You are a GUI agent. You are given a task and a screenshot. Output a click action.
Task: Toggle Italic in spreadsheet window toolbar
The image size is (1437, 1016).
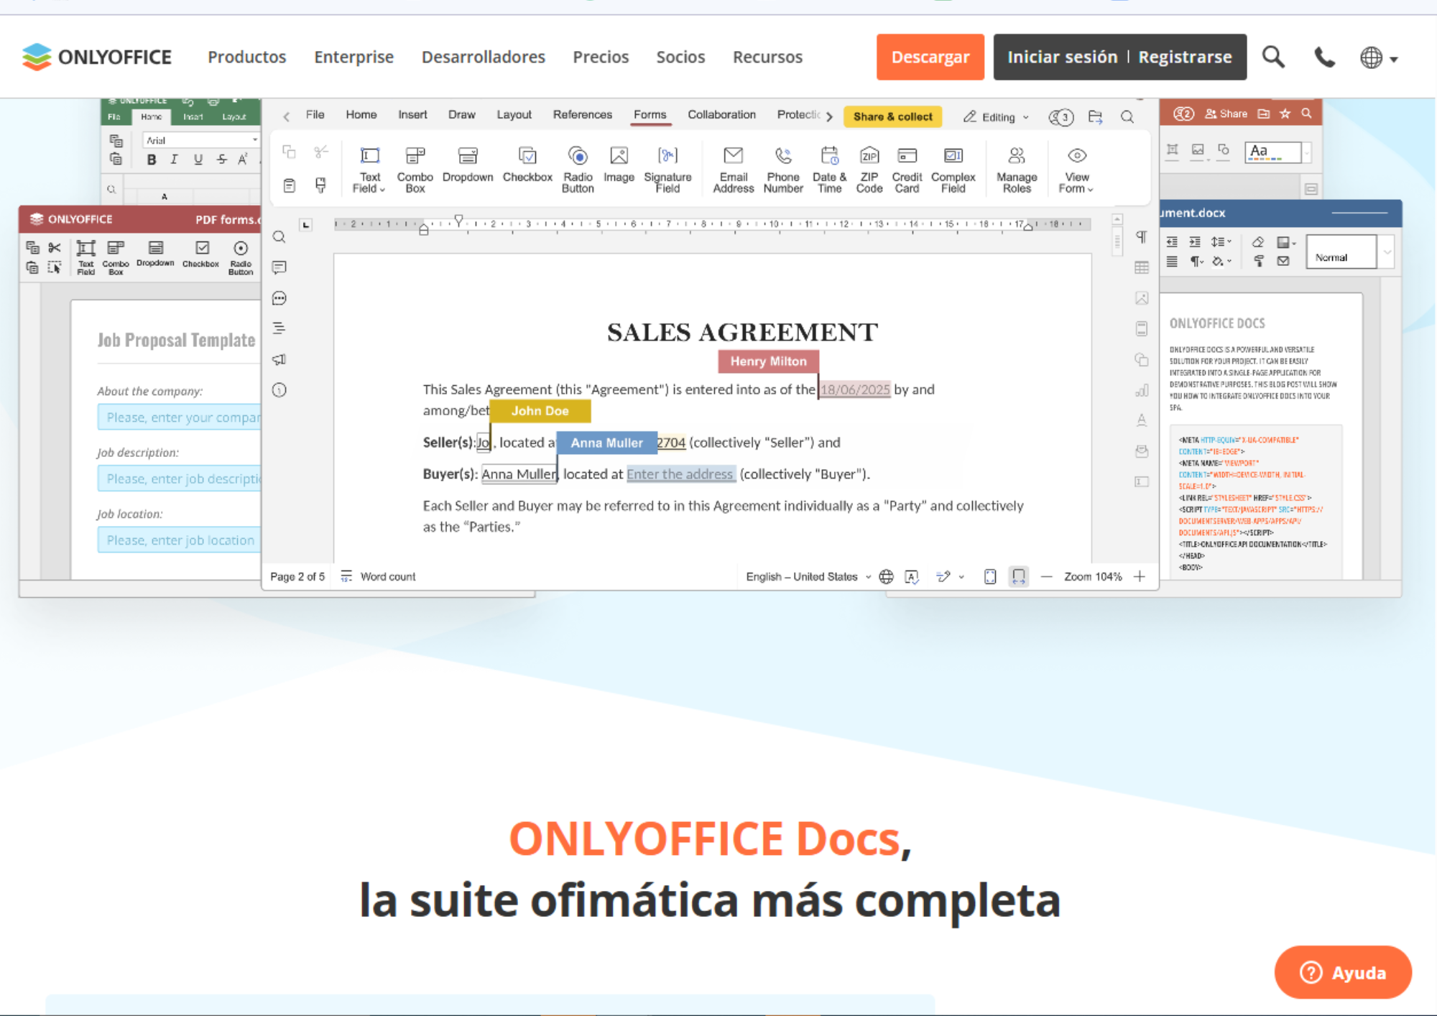point(174,160)
